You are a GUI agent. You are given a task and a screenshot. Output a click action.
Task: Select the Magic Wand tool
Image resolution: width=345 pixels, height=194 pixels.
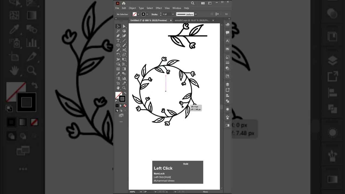(118, 31)
